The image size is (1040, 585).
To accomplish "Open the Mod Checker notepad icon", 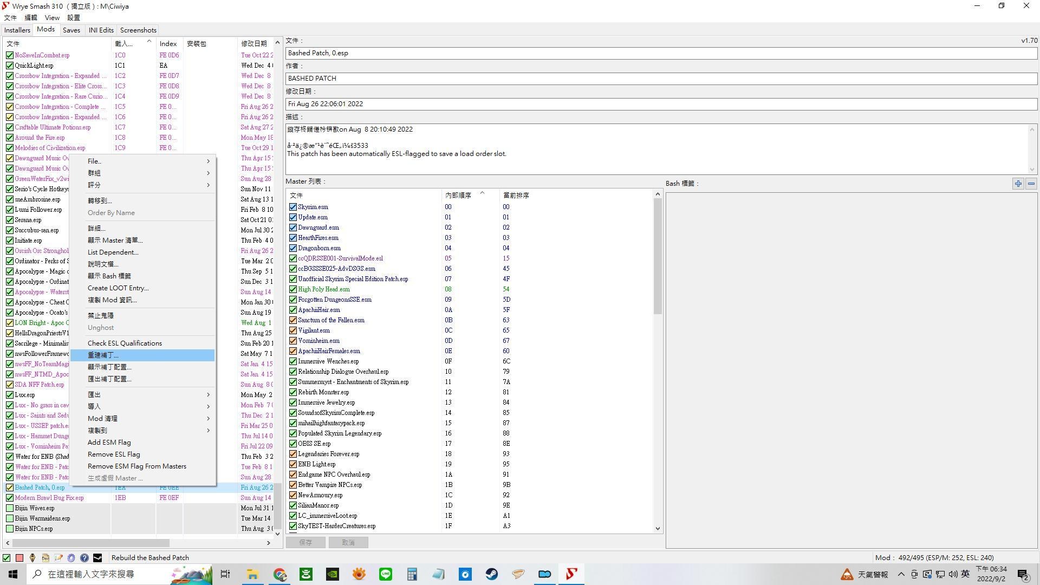I will pyautogui.click(x=58, y=557).
